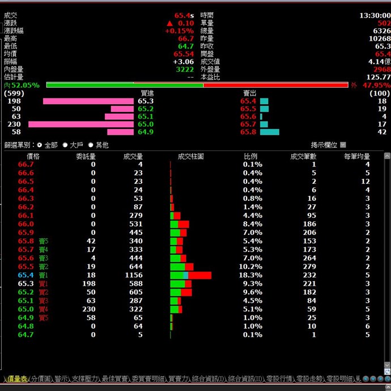The image size is (391, 391).
Task: Switch to the 零股走勢 tab
Action: point(309,379)
